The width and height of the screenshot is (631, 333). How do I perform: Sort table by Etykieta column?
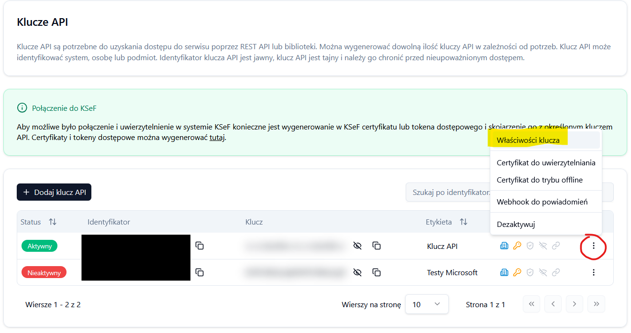point(464,222)
